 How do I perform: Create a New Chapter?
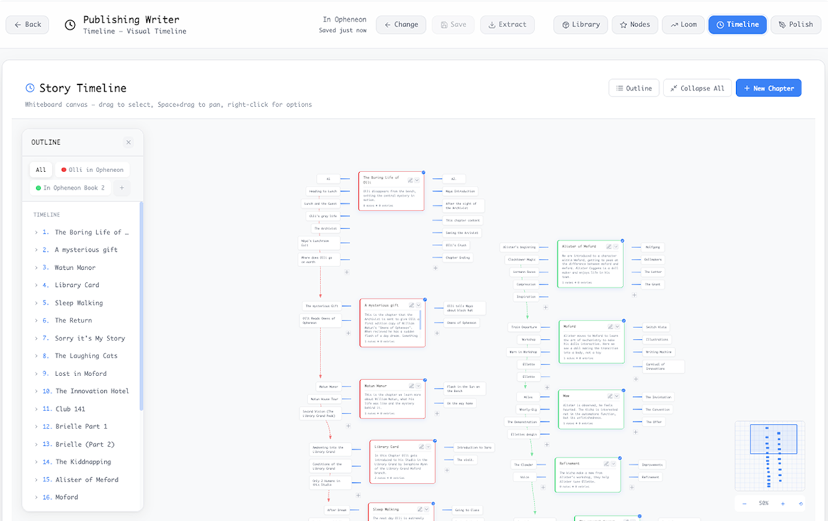(x=768, y=87)
